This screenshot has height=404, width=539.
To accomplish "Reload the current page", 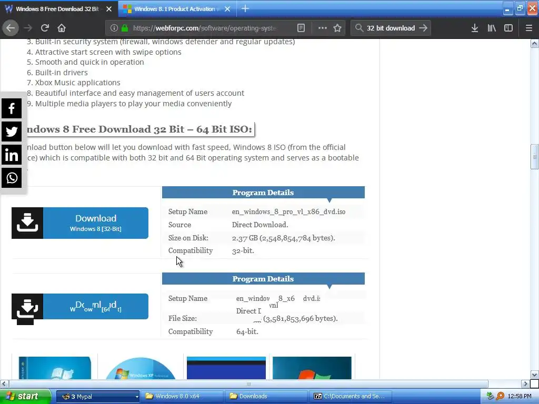I will point(45,28).
